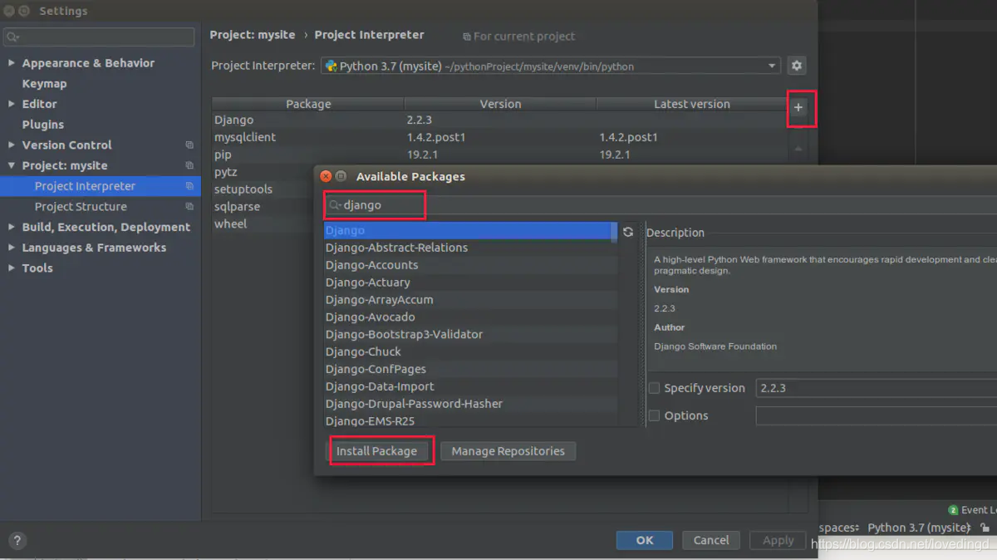The image size is (997, 560).
Task: Click the Settings search field
Action: pos(99,37)
